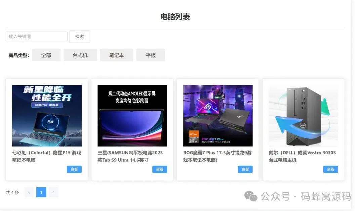Click the 三星 Tab S9 Ultra product title
Screen dimensions: 363x211
[130, 156]
